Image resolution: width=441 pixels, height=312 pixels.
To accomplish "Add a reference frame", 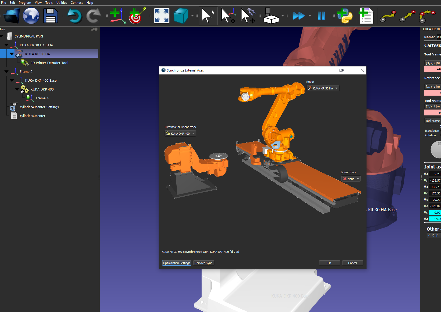I will (118, 16).
